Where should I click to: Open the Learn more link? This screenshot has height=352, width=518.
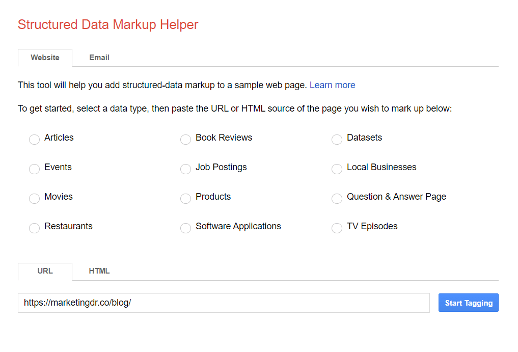[333, 85]
